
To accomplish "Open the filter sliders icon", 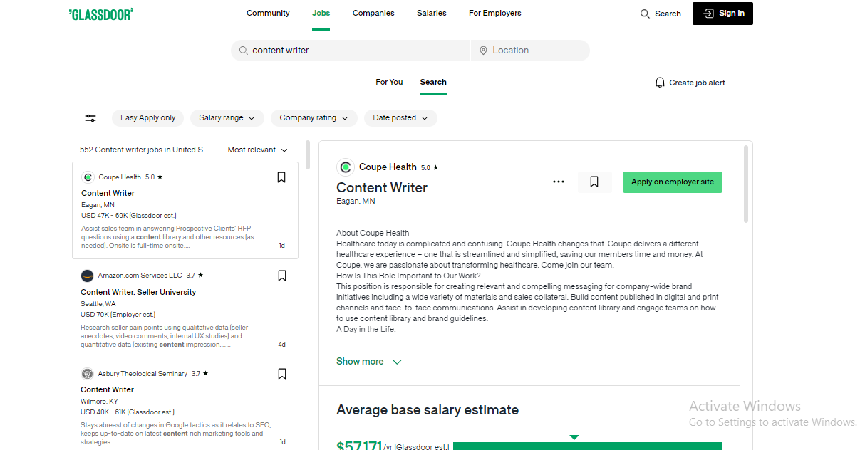I will click(x=90, y=118).
